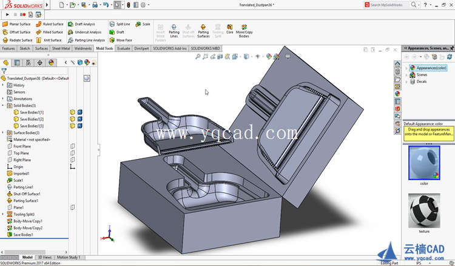
Task: Switch to the Weldments tab
Action: 83,48
